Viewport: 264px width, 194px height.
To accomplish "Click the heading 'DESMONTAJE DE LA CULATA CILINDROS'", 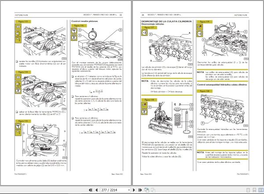I will [x=166, y=22].
